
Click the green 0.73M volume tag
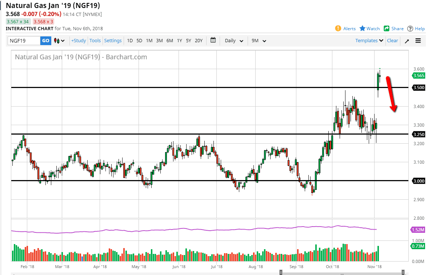click(x=418, y=246)
